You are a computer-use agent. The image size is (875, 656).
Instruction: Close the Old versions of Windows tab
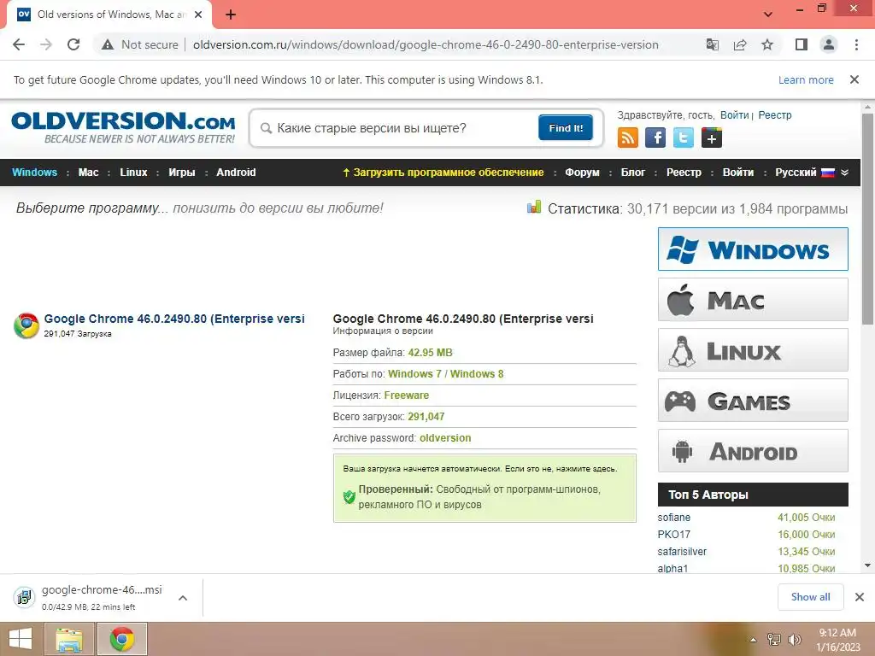click(x=198, y=15)
